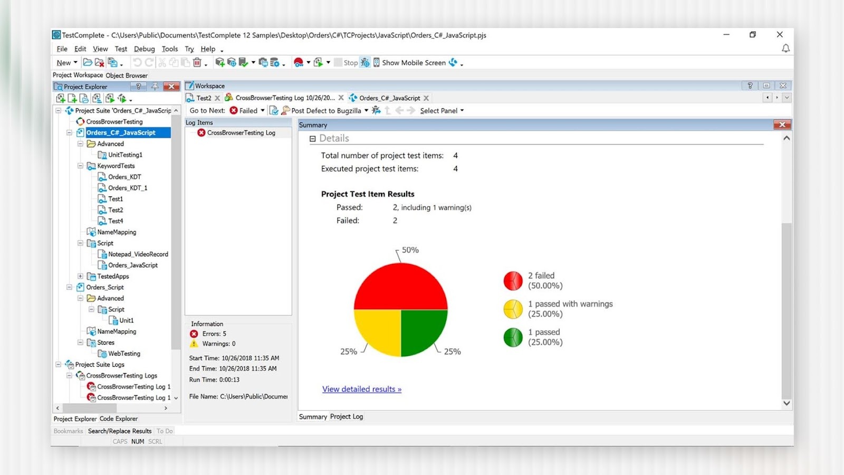Collapse the Orders_Script project node
The image size is (844, 475).
tap(69, 287)
